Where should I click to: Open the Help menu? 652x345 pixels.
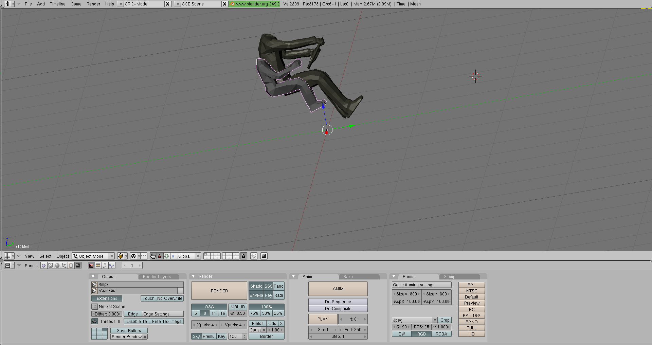tap(109, 4)
